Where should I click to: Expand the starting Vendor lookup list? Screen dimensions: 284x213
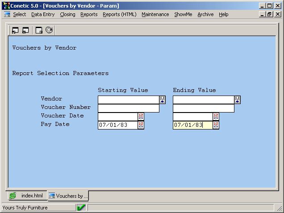pos(163,100)
